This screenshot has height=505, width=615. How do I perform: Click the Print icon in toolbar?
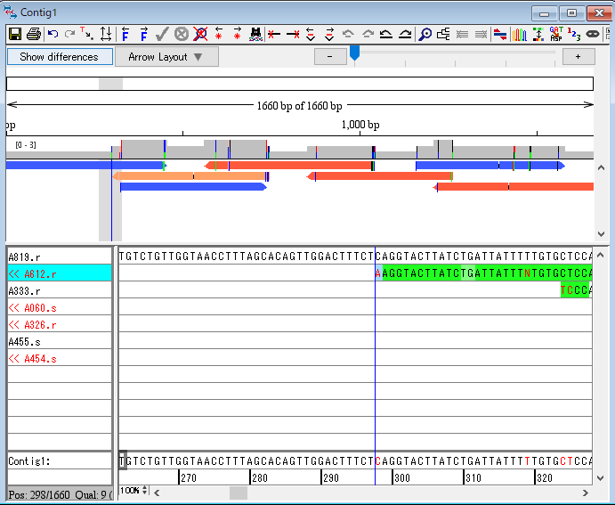33,34
